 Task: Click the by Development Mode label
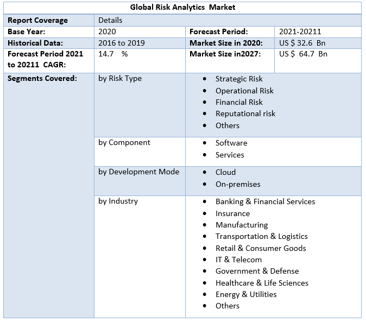(138, 172)
